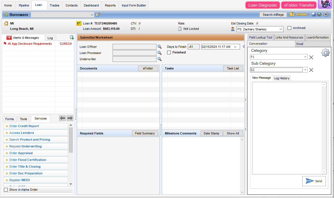Clear the Sub Category with X icon
Screen dimensions: 334x198
click(x=311, y=70)
